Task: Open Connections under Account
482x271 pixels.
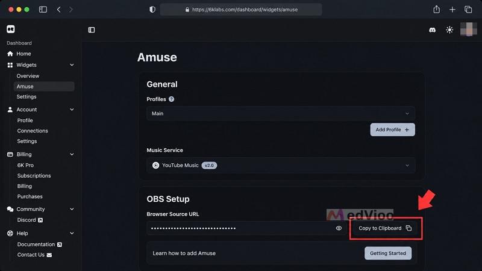Action: click(x=33, y=131)
